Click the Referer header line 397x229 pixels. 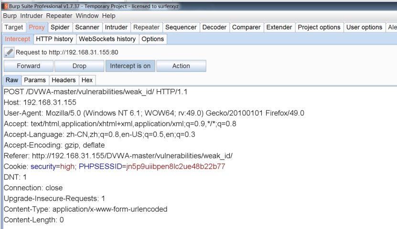click(x=118, y=155)
